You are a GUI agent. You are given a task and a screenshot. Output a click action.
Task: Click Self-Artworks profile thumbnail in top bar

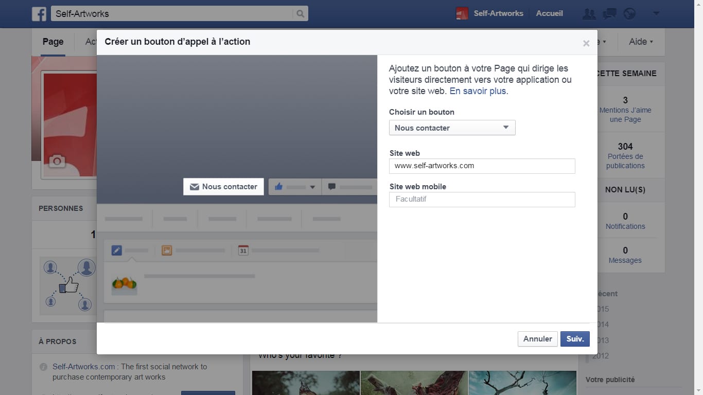(462, 13)
